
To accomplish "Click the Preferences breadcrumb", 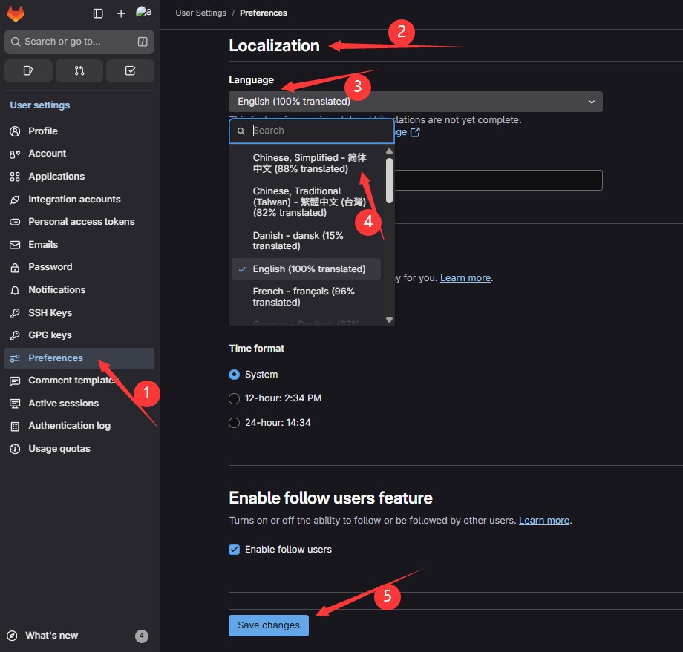I will point(264,13).
